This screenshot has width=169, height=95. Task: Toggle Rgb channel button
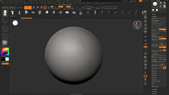[x=60, y=7]
